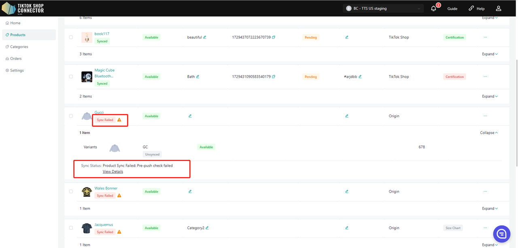This screenshot has width=518, height=248.
Task: Open the more options menu for Wales Bonner
Action: 485,191
